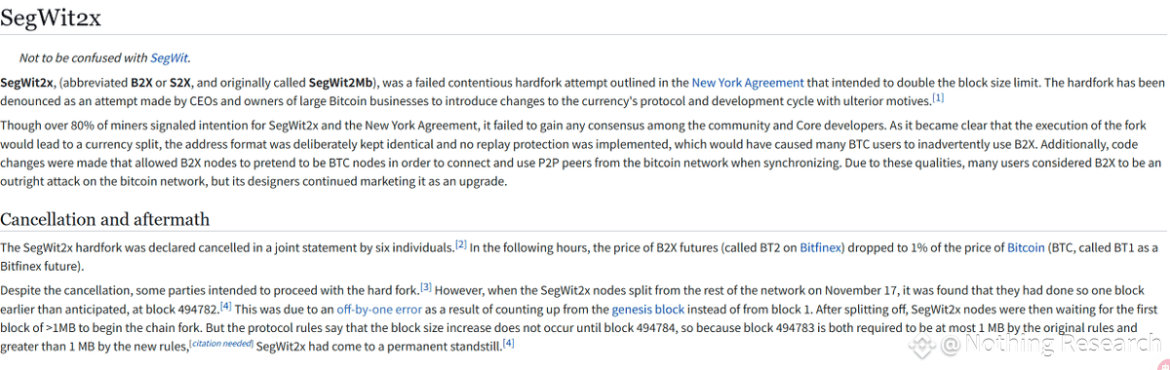Open reference [3] after hard fork
Viewport: 1170px width, 370px height.
click(426, 287)
